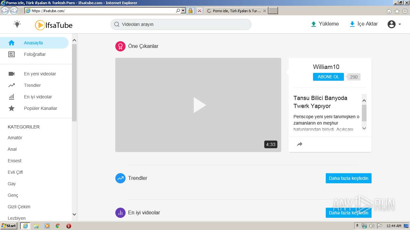Open the Genç category link
Viewport: 410px width, 230px height.
pos(13,195)
